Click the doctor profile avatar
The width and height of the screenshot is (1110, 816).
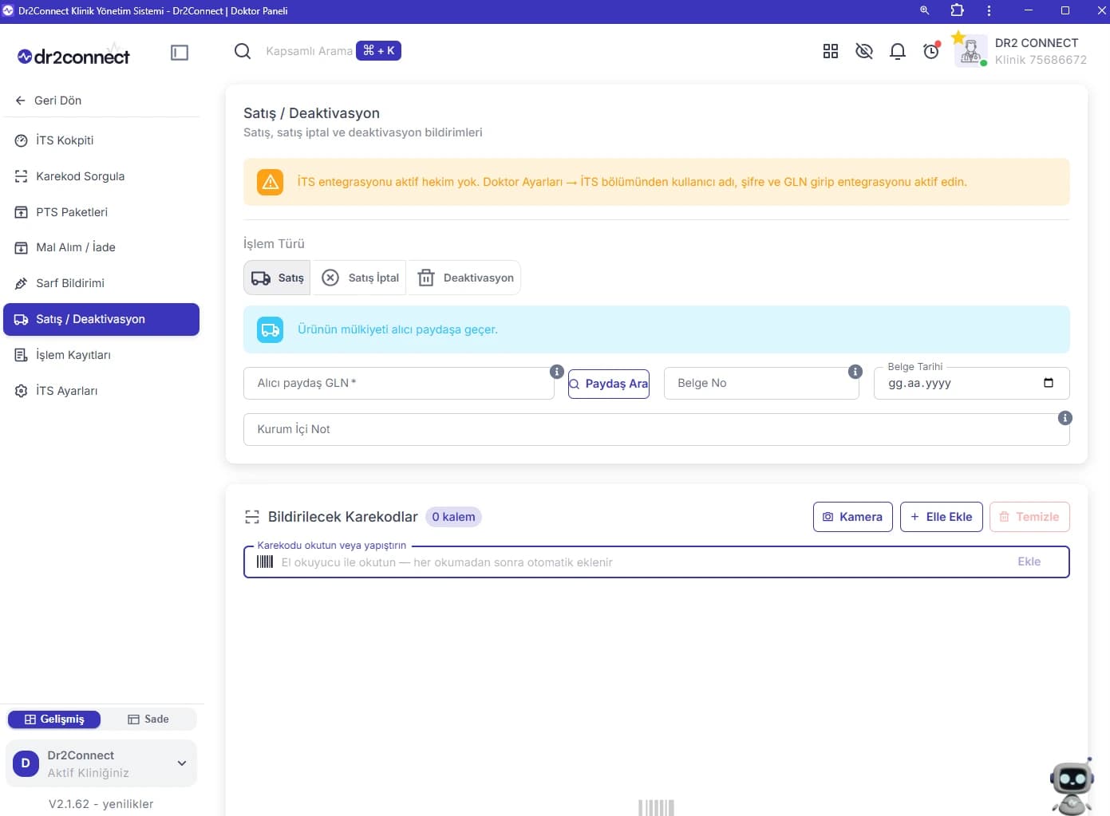pos(970,51)
